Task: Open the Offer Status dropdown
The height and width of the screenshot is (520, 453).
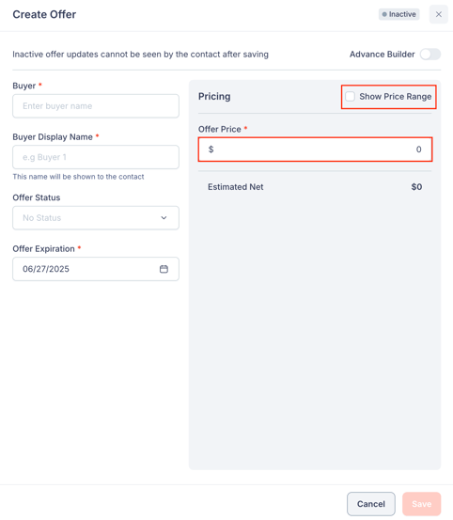Action: (x=96, y=218)
